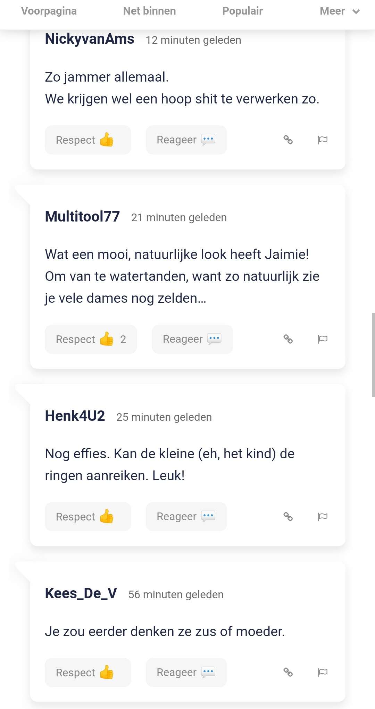Give Respect to Henk4U2 comment

pos(88,517)
